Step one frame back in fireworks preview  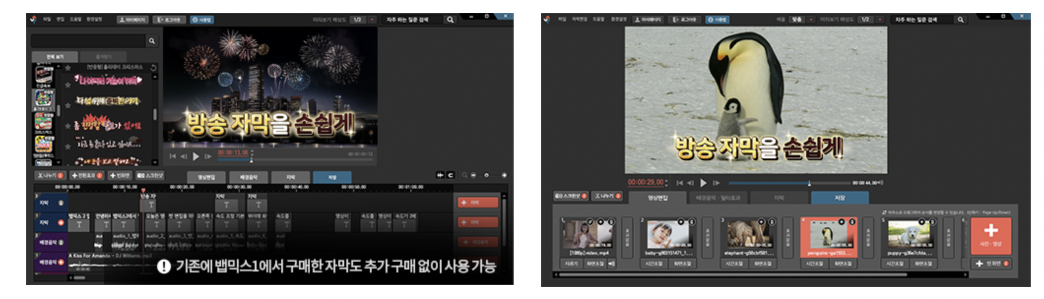184,156
